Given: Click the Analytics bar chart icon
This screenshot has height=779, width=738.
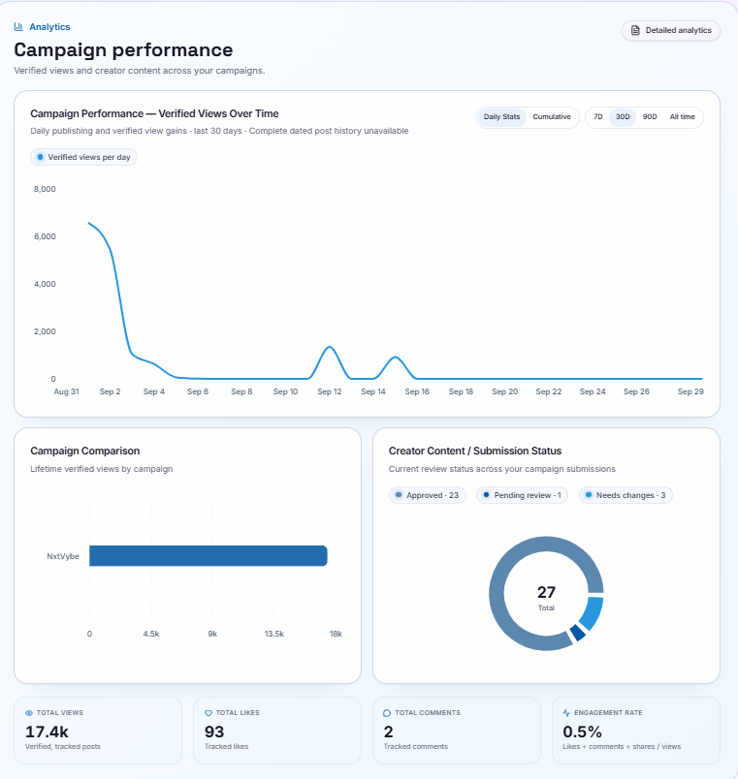Looking at the screenshot, I should tap(18, 27).
